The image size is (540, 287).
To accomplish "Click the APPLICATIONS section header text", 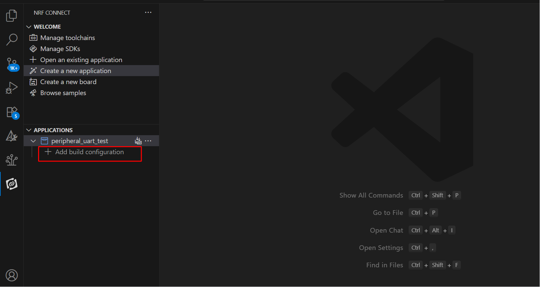I will coord(53,130).
